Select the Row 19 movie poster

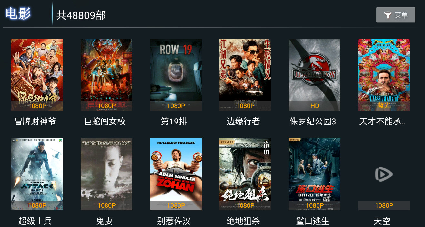tap(176, 75)
